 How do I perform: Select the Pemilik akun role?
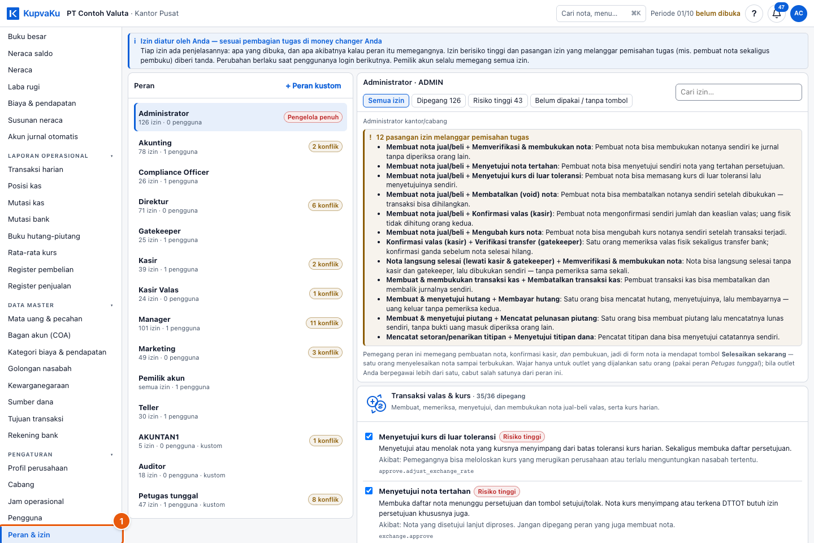[241, 382]
